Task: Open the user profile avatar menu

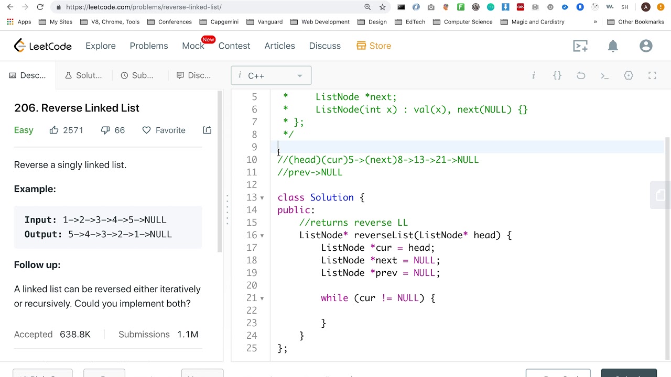Action: pos(646,46)
